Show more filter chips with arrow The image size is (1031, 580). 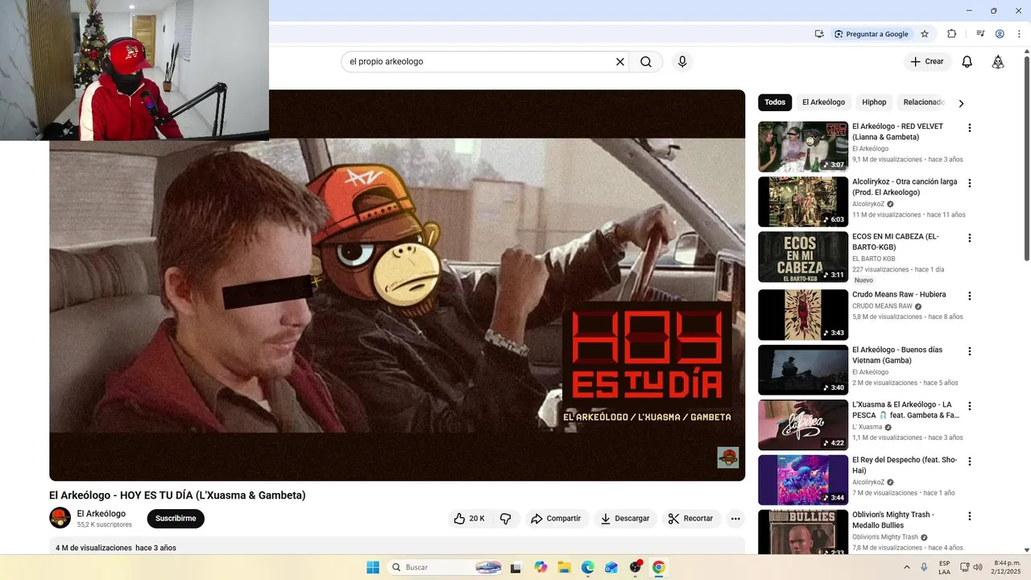pyautogui.click(x=961, y=103)
